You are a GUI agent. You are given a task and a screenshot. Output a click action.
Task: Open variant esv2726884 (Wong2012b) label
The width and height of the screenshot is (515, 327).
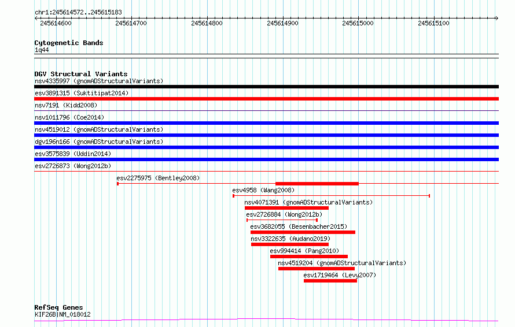tap(284, 214)
